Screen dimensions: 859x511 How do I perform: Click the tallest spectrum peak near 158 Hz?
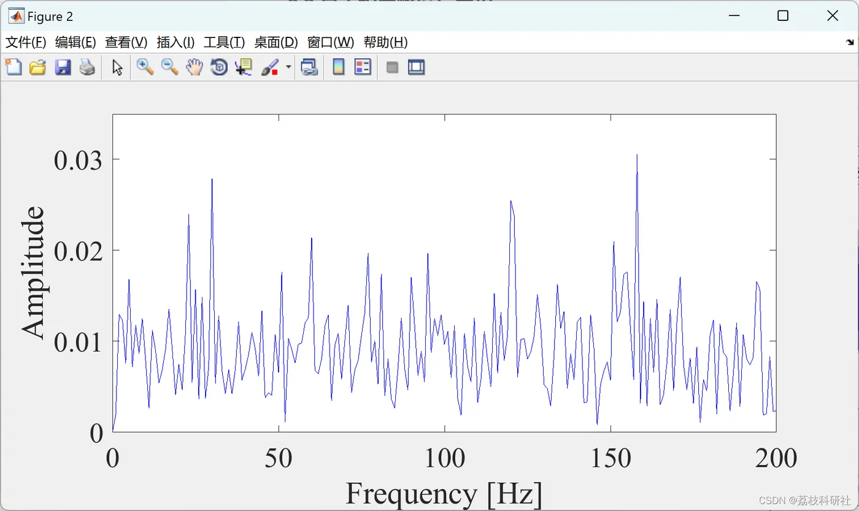[637, 156]
